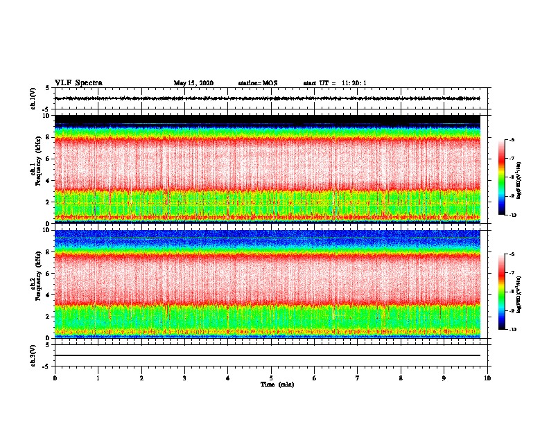549x424 pixels.
Task: Click the ch.2 frequency tick label "4"
Action: click(49, 295)
